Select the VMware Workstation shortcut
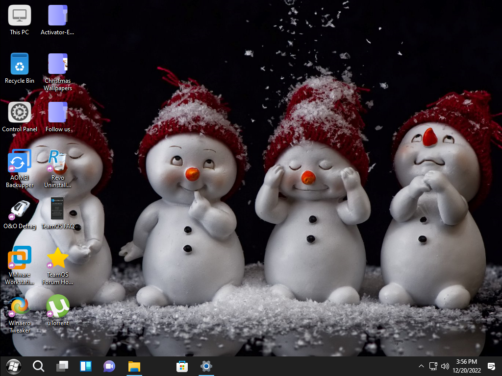502x376 pixels. pos(20,258)
